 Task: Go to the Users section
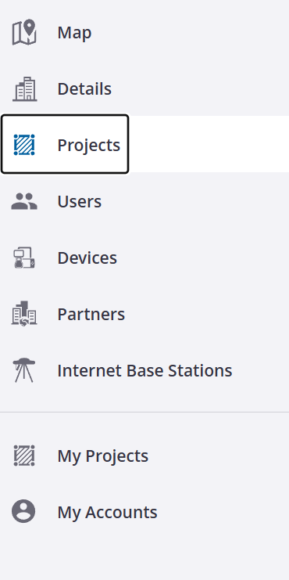tap(80, 202)
